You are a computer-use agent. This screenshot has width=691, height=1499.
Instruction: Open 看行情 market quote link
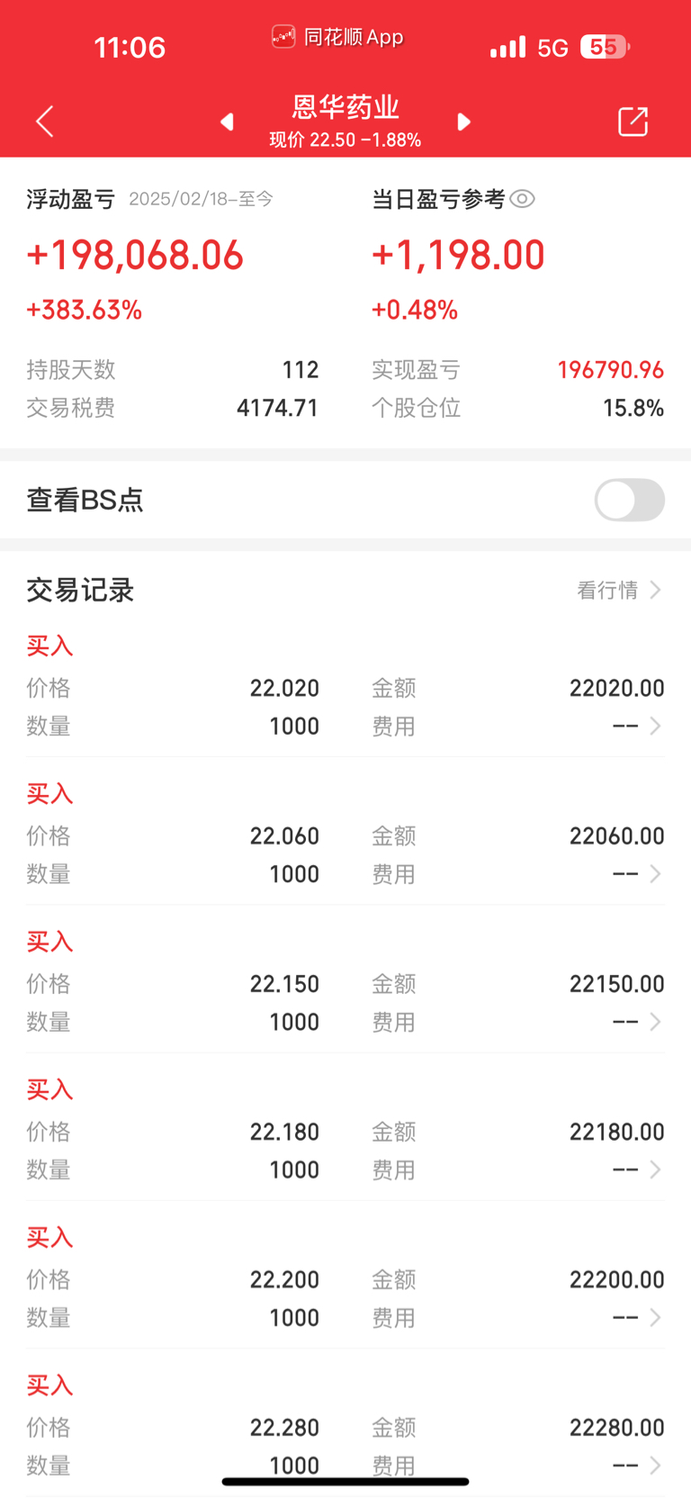[x=619, y=590]
